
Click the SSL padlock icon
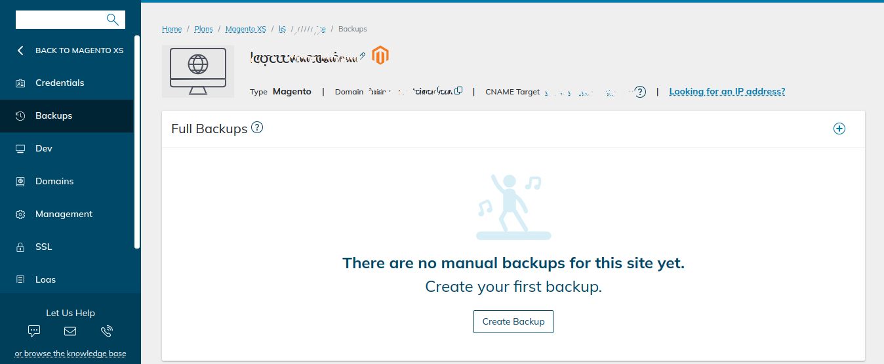(x=20, y=247)
